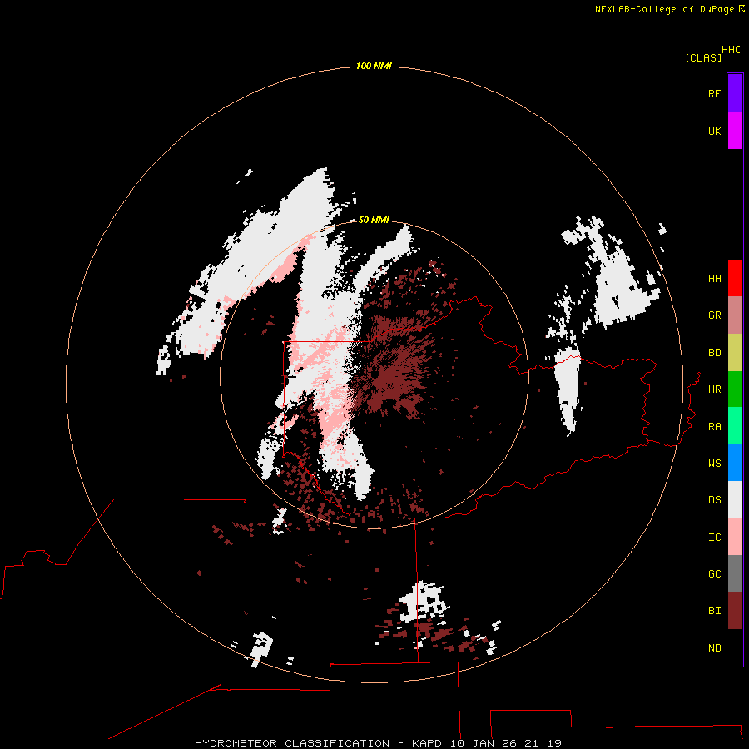Click the HA legend label

pyautogui.click(x=714, y=279)
